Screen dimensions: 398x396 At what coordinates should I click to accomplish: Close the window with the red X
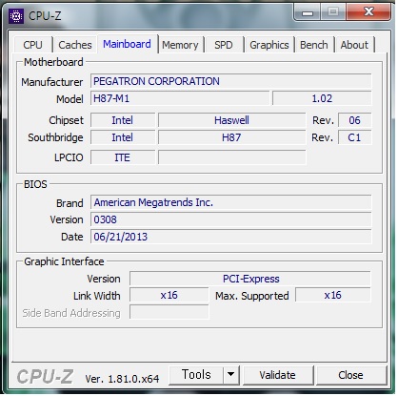point(368,11)
